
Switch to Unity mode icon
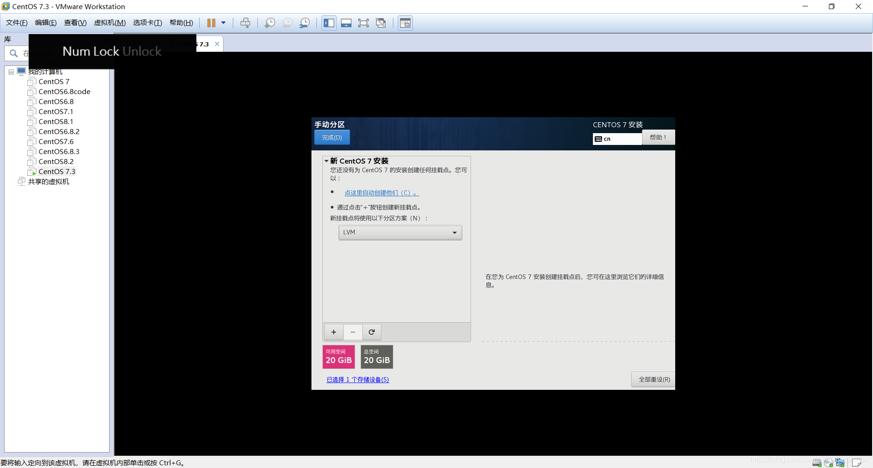click(381, 23)
